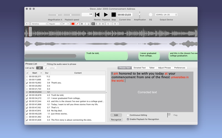Click the check mark column header

coord(27,73)
